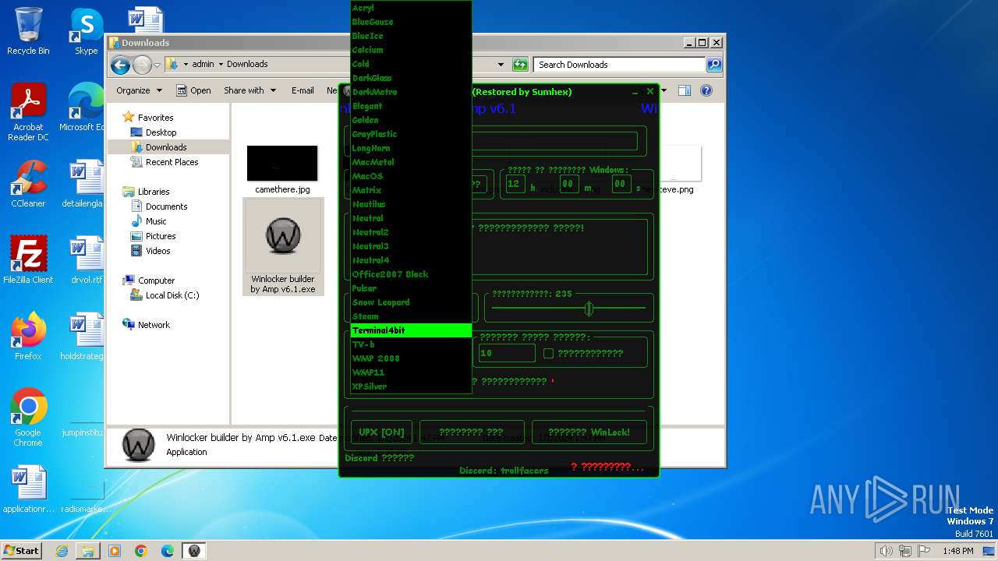998x561 pixels.
Task: Click the Explorer Forward arrow button
Action: (x=142, y=65)
